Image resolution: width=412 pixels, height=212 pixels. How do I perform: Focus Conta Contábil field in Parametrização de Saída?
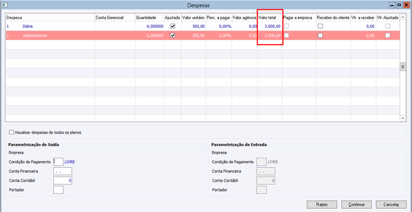tap(62, 181)
